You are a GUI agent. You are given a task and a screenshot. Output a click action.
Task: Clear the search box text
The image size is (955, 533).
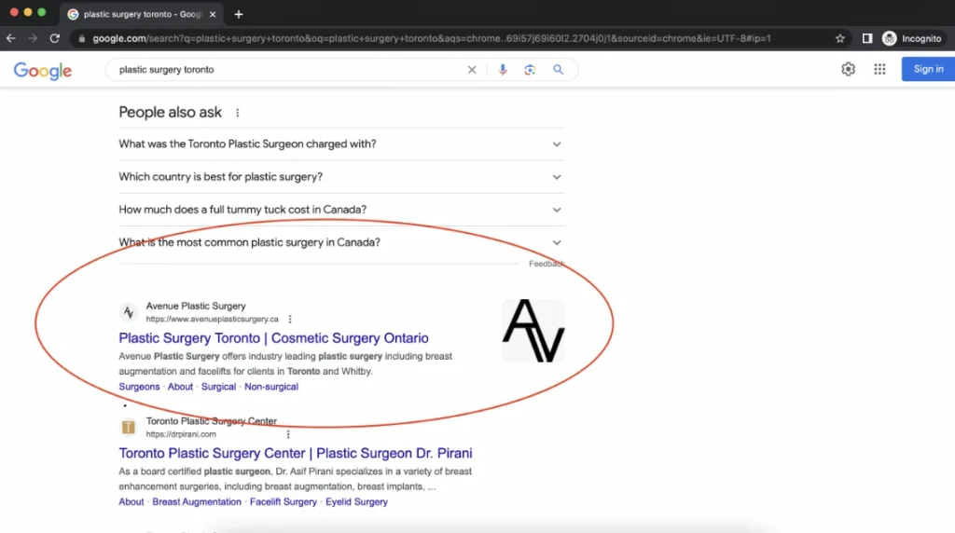click(472, 70)
